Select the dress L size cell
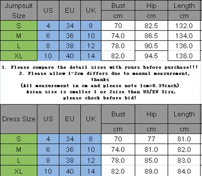Viewport: 202px width, 176px height. (x=19, y=160)
